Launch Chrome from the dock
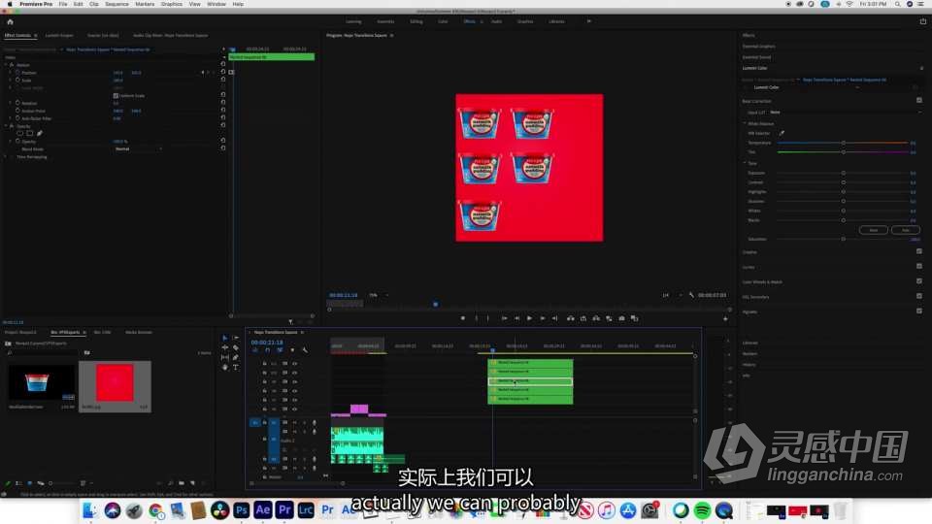Viewport: 932px width, 524px height. (x=155, y=510)
